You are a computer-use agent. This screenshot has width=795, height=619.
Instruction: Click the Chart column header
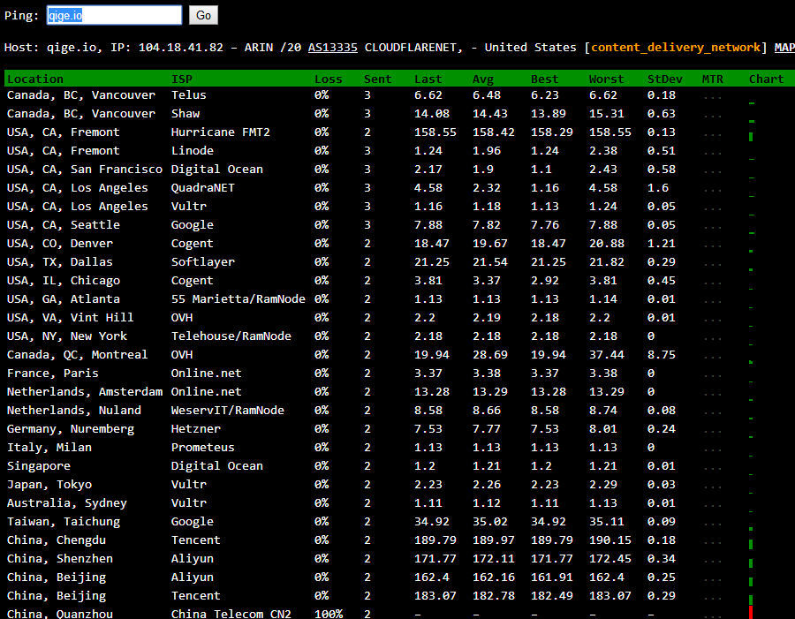(766, 79)
